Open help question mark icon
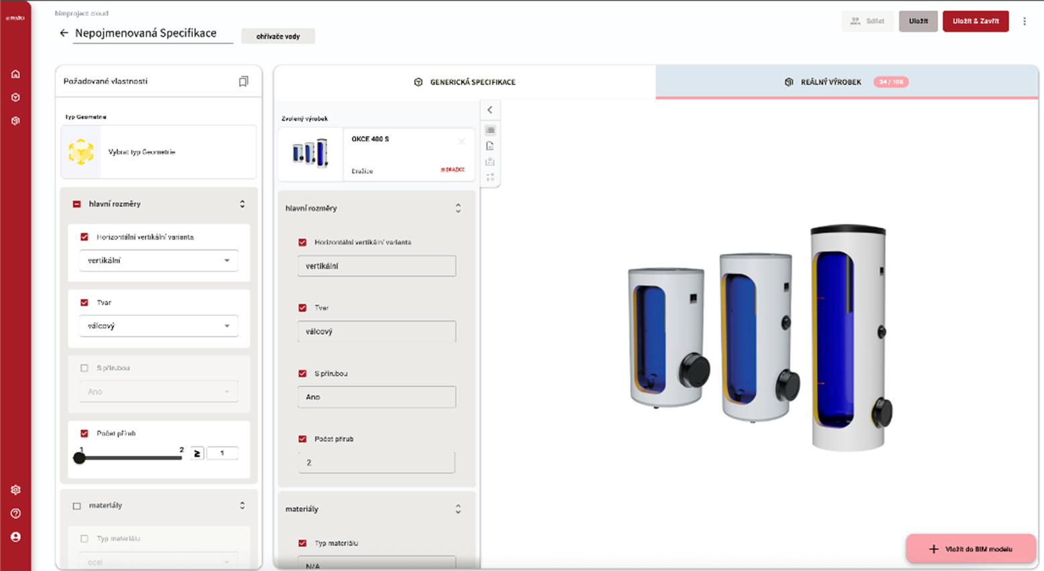The width and height of the screenshot is (1044, 571). pos(15,513)
